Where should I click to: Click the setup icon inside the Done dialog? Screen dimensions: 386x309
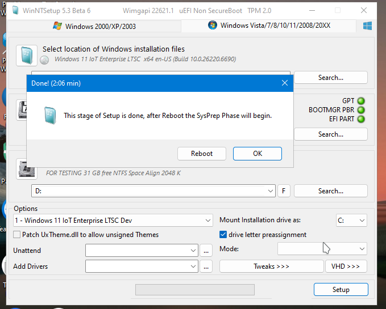(x=50, y=116)
